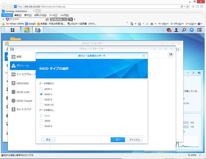This screenshot has height=159, width=206.
Task: Click the McAfee SiteAdvisor button
Action: (x=59, y=19)
